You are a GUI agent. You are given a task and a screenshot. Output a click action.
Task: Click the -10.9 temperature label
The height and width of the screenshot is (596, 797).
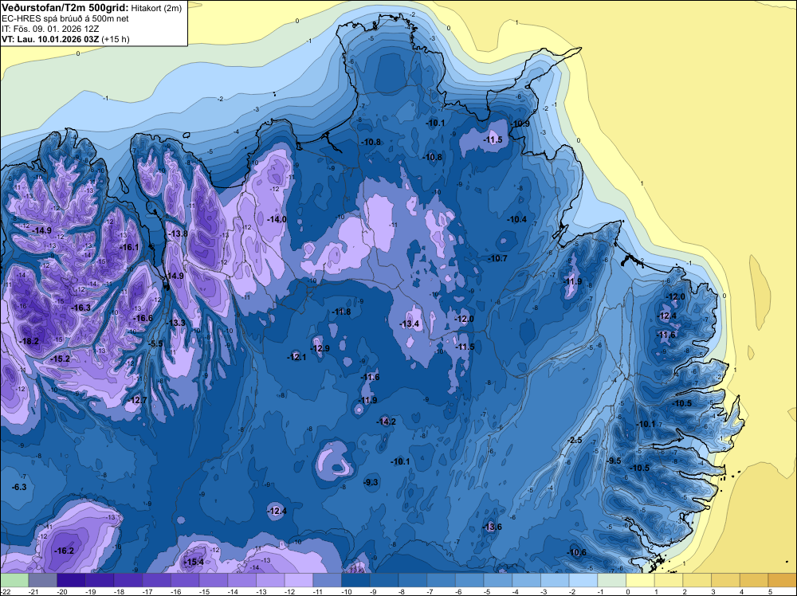point(520,124)
